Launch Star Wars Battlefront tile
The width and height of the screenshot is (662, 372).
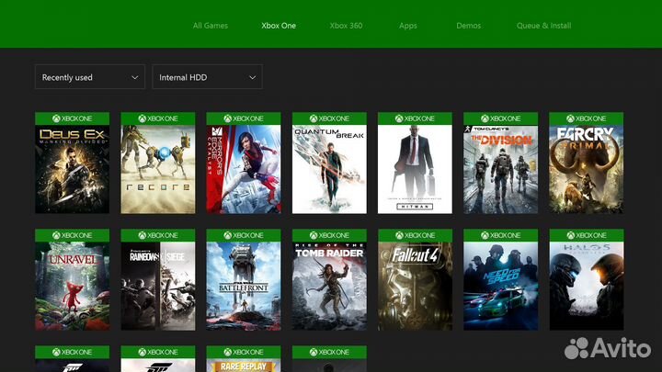244,279
